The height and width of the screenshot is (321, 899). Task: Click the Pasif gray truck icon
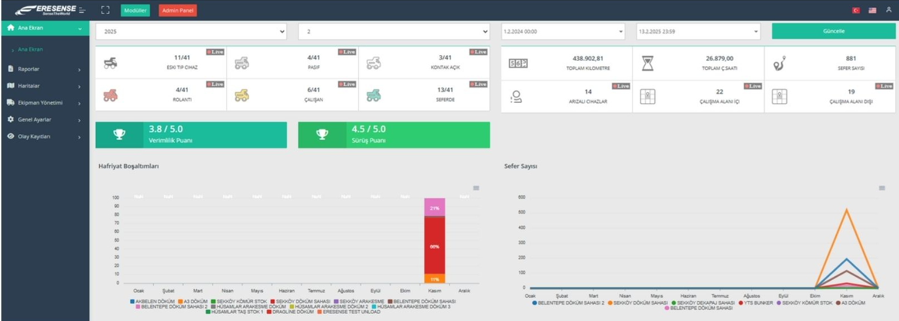[x=242, y=63]
